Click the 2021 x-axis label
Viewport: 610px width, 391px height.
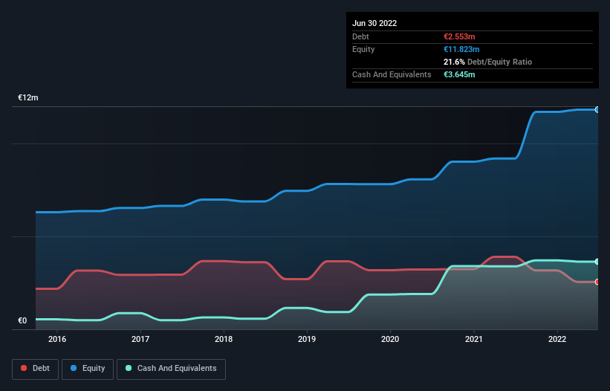point(474,339)
